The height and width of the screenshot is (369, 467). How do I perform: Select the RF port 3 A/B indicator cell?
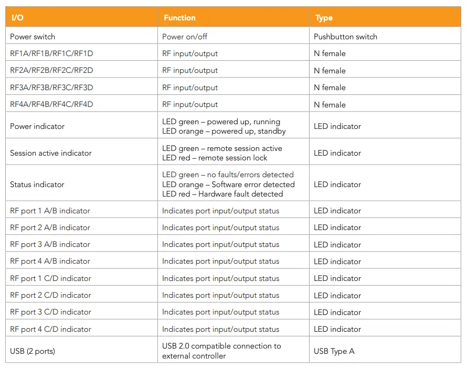click(50, 244)
